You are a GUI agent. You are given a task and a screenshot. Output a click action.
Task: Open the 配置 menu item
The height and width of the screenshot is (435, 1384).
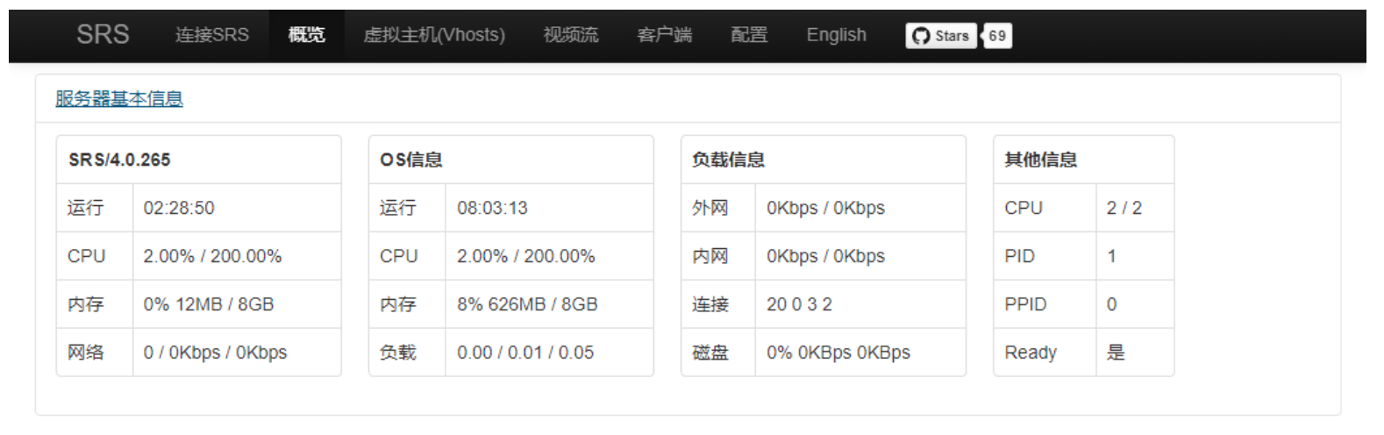point(749,35)
